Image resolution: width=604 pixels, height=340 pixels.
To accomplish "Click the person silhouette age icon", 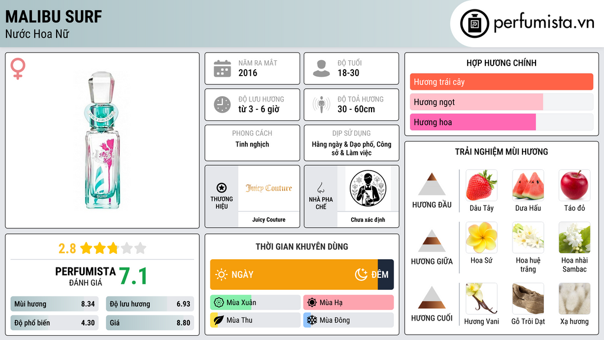I will tap(321, 68).
